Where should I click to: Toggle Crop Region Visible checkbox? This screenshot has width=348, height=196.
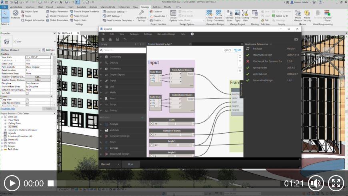[27, 103]
